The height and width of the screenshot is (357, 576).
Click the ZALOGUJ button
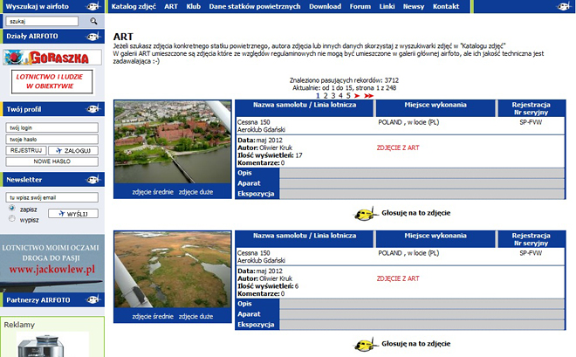coord(73,151)
